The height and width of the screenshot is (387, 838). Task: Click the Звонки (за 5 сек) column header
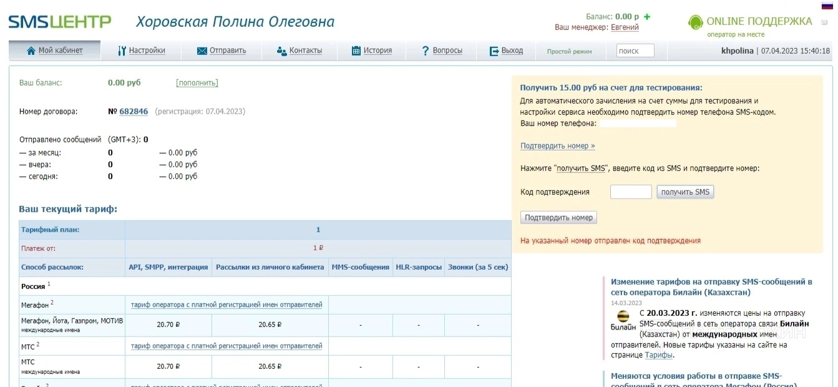[x=478, y=267]
